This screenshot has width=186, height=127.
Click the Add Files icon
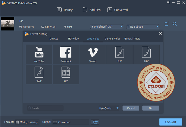click(85, 10)
